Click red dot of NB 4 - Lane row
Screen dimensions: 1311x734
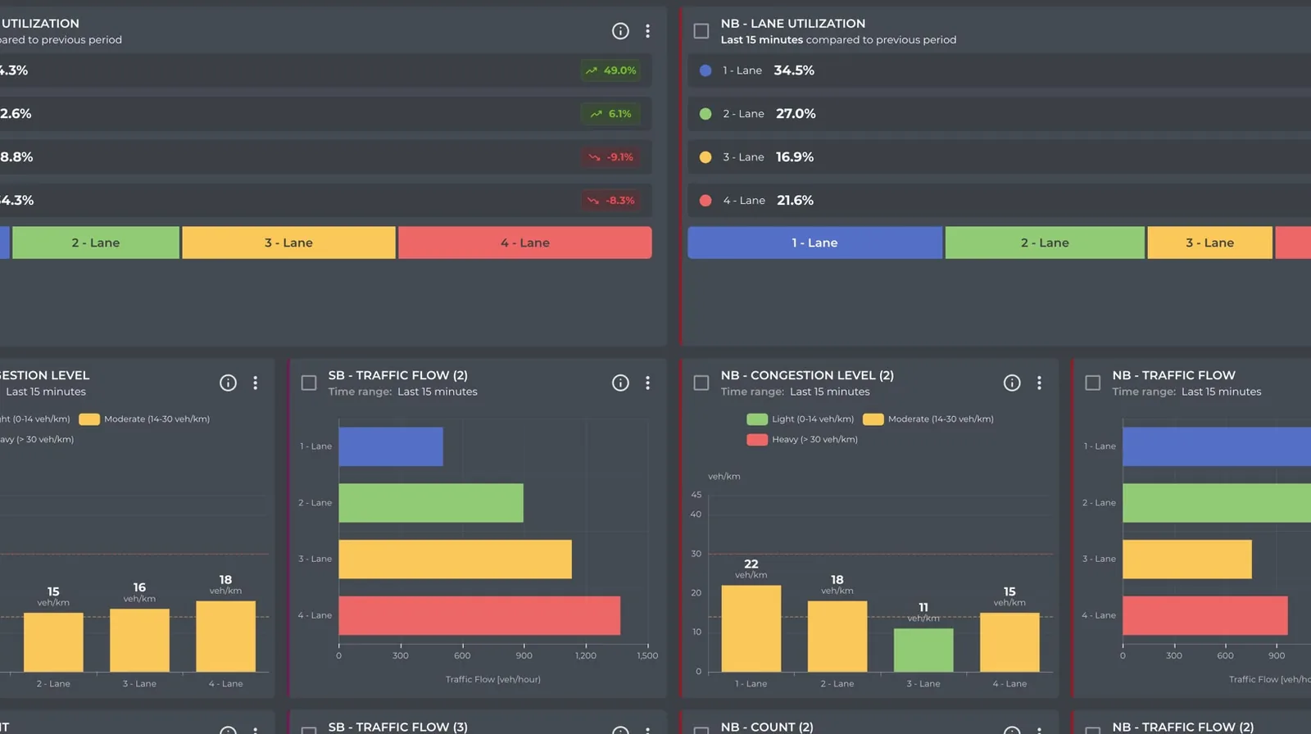(705, 200)
